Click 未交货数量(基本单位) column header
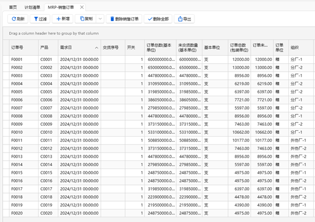315x222 pixels. click(189, 48)
